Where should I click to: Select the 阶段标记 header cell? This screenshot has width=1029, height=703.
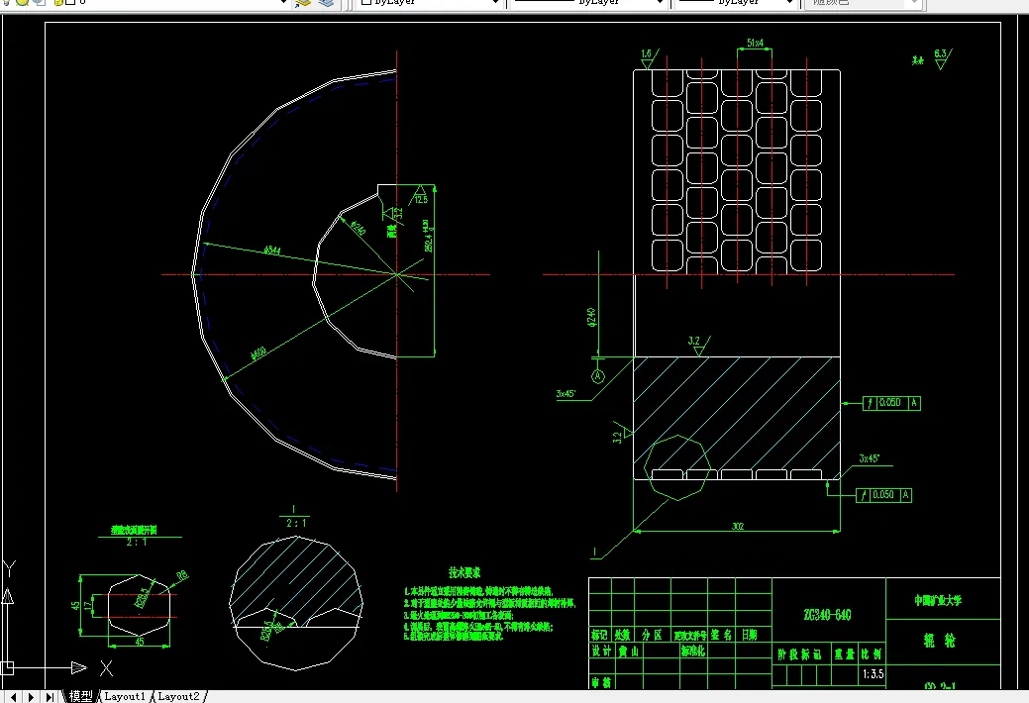[x=799, y=653]
